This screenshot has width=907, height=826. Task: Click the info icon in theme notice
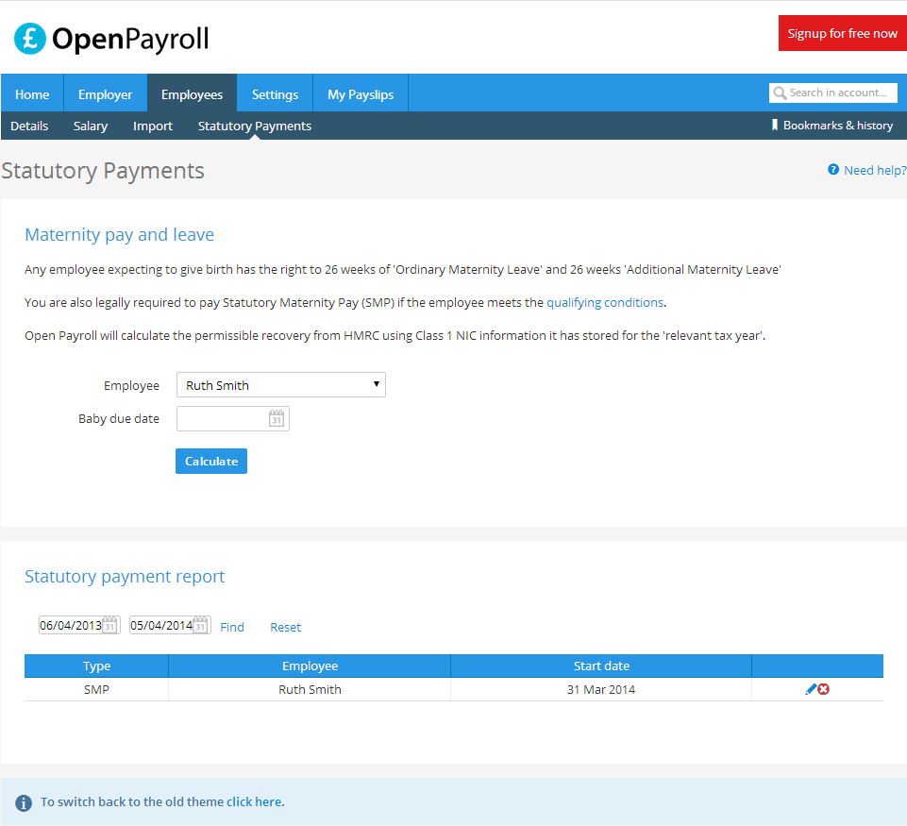[24, 802]
